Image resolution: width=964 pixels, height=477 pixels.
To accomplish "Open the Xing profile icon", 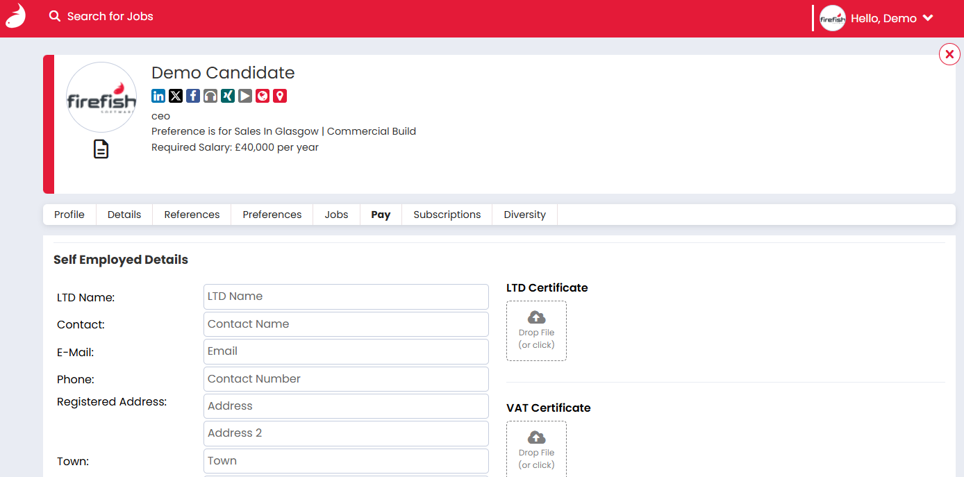I will tap(228, 96).
